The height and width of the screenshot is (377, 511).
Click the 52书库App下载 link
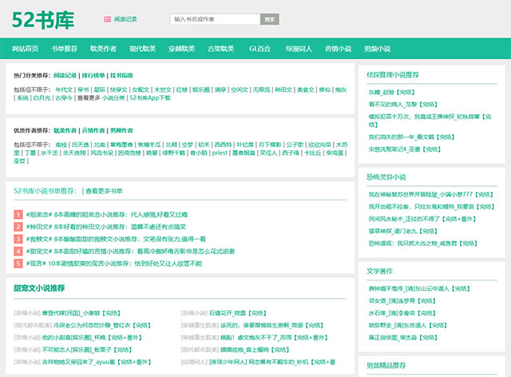149,97
